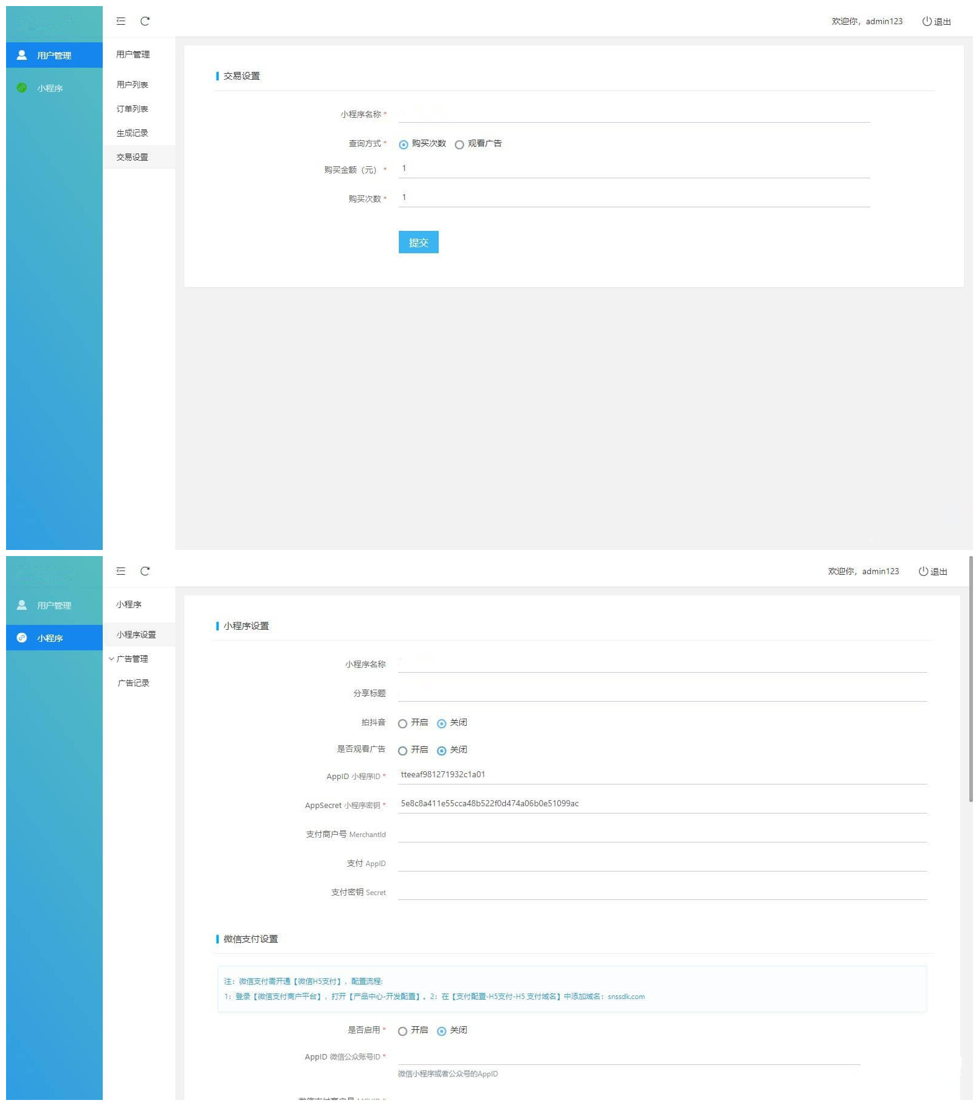979x1106 pixels.
Task: Click the power icon next to 退出 in bottom panel
Action: point(923,571)
